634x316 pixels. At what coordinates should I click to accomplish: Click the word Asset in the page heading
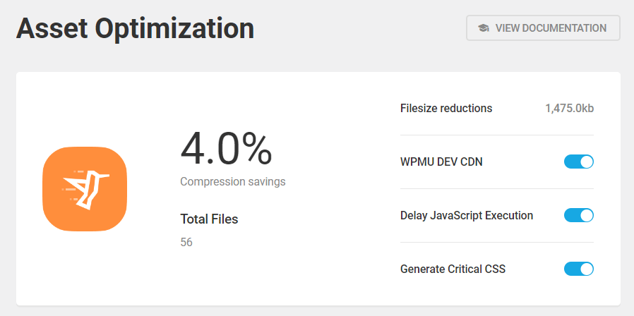tap(51, 29)
